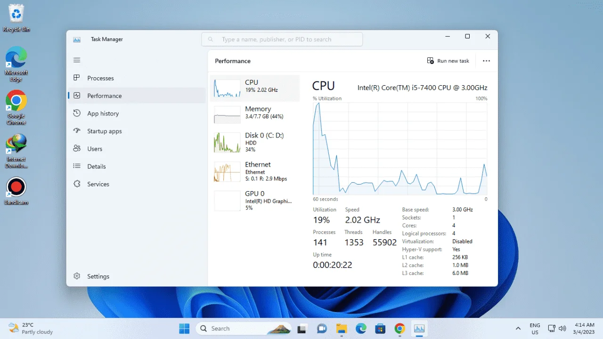The height and width of the screenshot is (339, 603).
Task: Select Disk 0 (C: D:) item
Action: pyautogui.click(x=254, y=142)
